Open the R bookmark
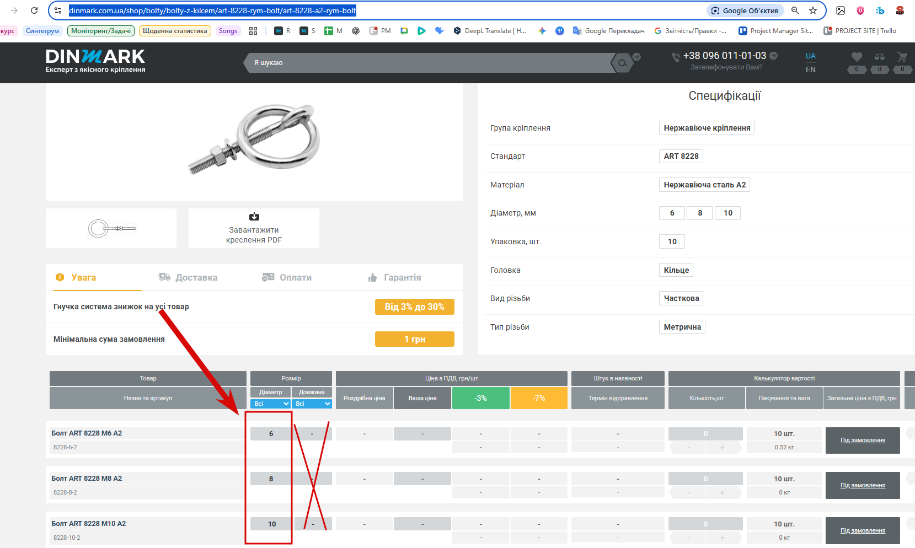 (x=282, y=31)
